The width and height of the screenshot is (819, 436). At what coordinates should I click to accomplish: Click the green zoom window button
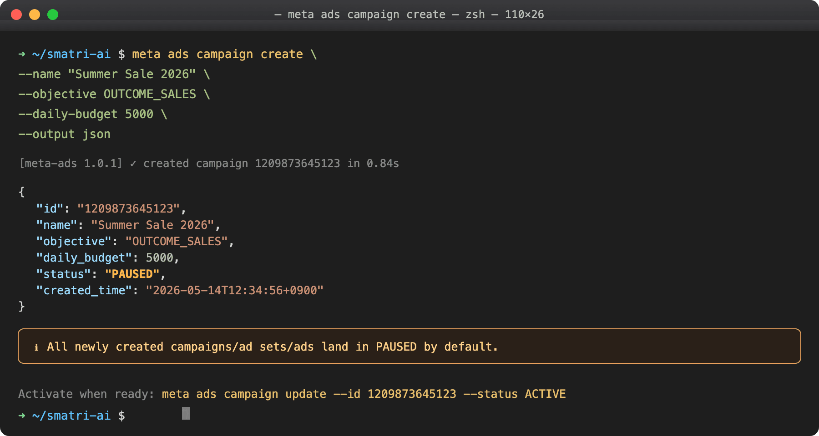click(x=53, y=15)
